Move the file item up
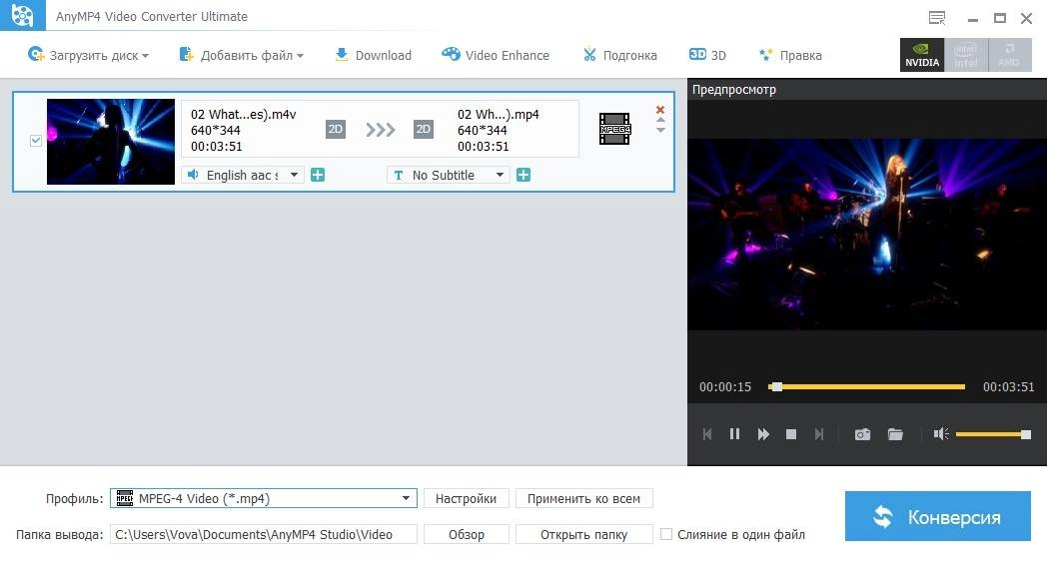 click(x=660, y=120)
